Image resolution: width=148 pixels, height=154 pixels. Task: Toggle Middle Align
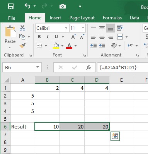(102, 28)
